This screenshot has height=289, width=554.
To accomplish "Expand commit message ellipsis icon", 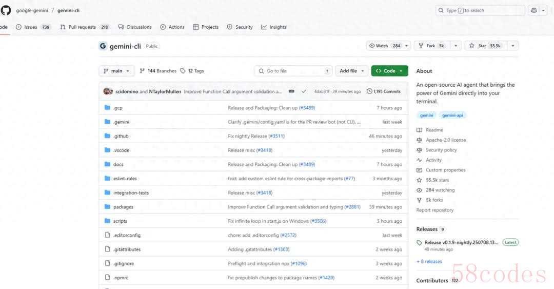I will 291,91.
